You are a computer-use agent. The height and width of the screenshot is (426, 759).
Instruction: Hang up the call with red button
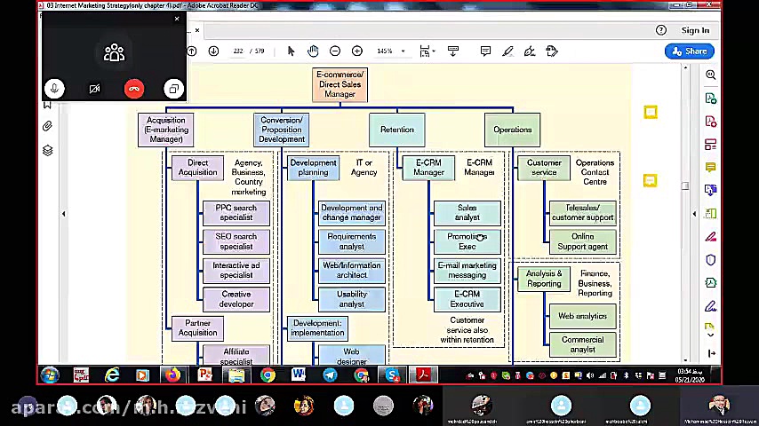pos(134,89)
